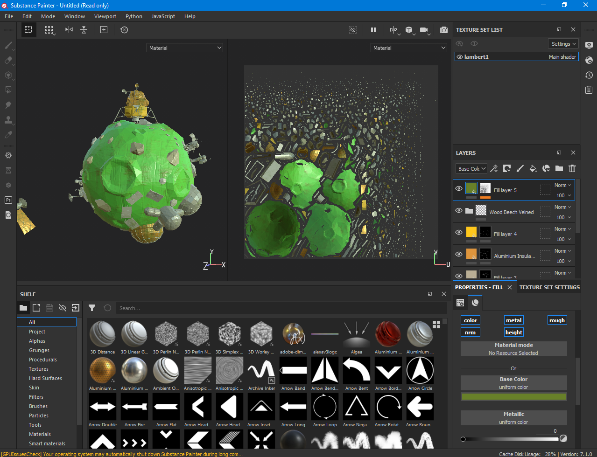Open the History panel icon
The width and height of the screenshot is (597, 457).
tap(589, 75)
